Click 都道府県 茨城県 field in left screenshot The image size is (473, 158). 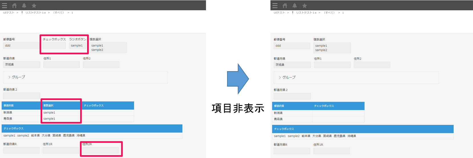[x=22, y=65]
